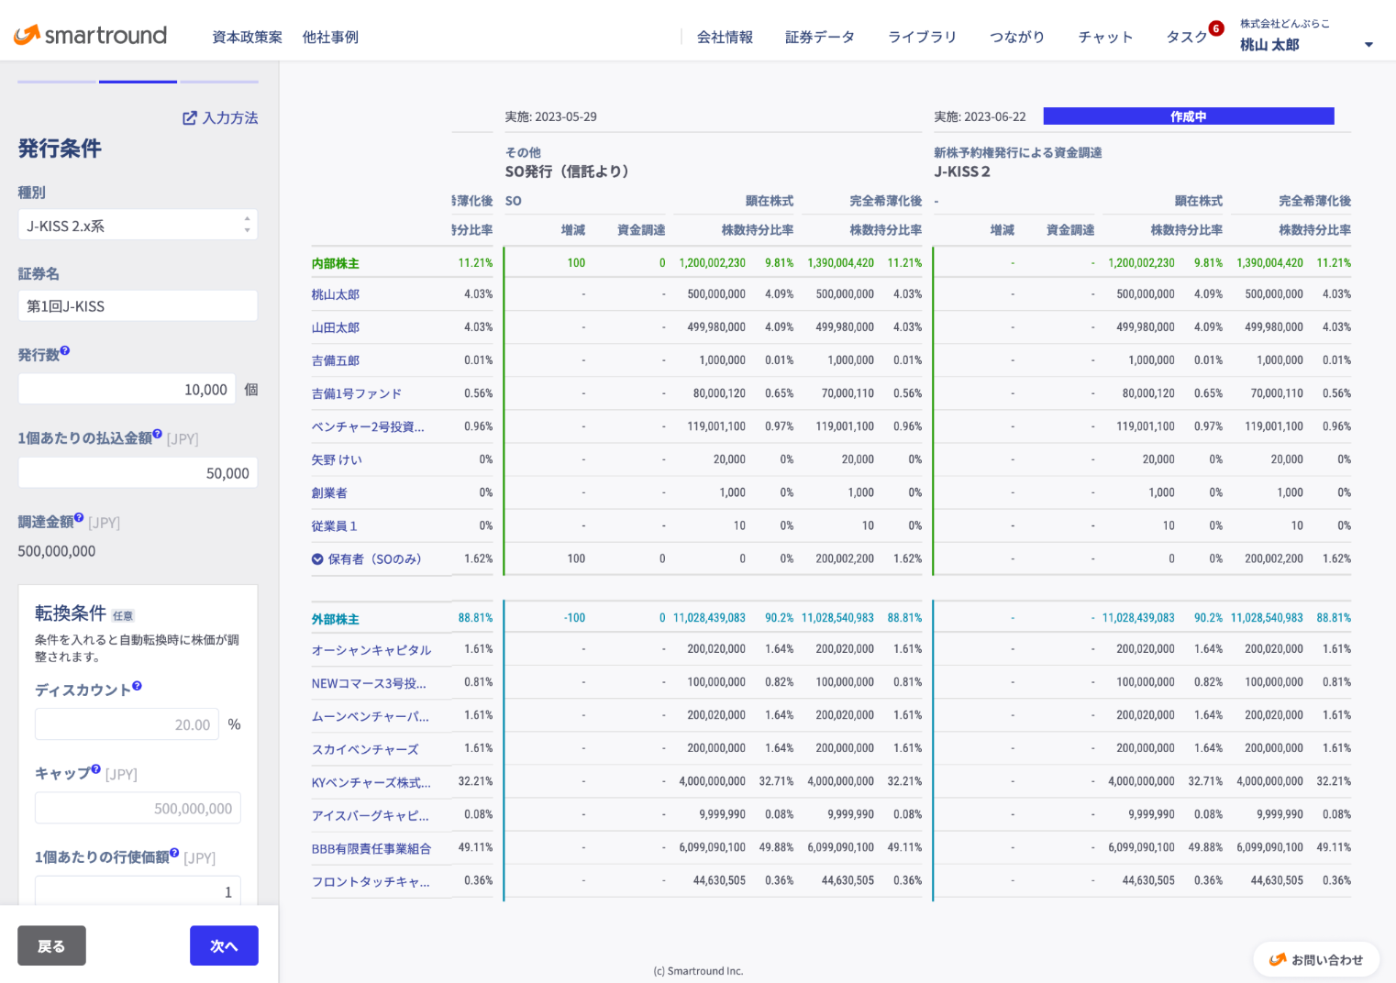The width and height of the screenshot is (1396, 983).
Task: Click the 桃山 太郎 user name in header
Action: click(x=1269, y=45)
